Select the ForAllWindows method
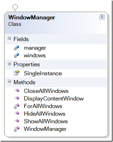113x142 pixels. pyautogui.click(x=43, y=106)
